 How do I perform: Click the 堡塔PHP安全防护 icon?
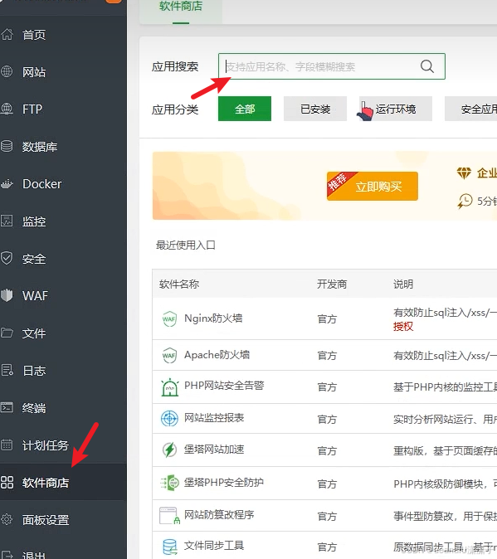tap(169, 483)
